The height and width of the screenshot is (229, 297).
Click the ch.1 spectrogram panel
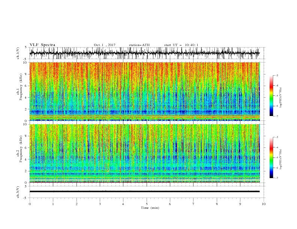tap(145, 91)
